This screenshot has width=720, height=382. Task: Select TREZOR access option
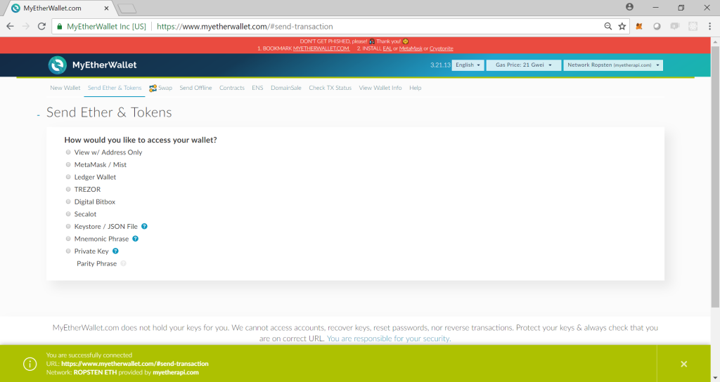[68, 190]
